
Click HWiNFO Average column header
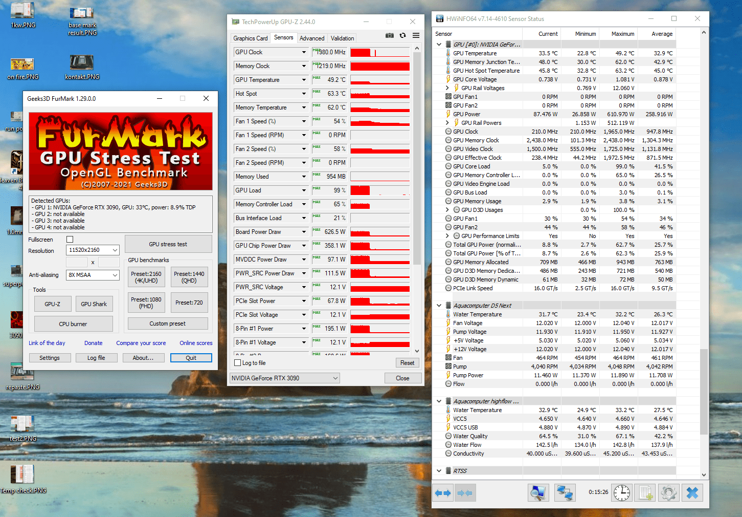point(657,34)
